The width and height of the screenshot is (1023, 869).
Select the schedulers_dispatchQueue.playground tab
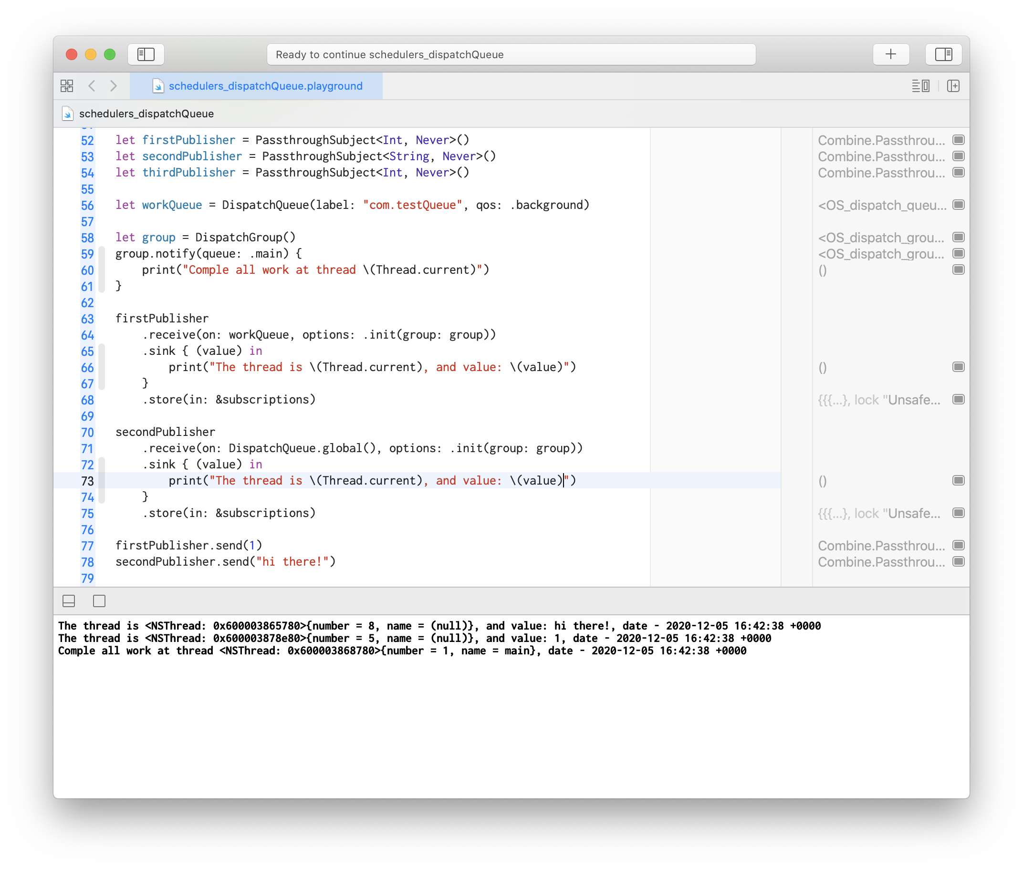[256, 86]
